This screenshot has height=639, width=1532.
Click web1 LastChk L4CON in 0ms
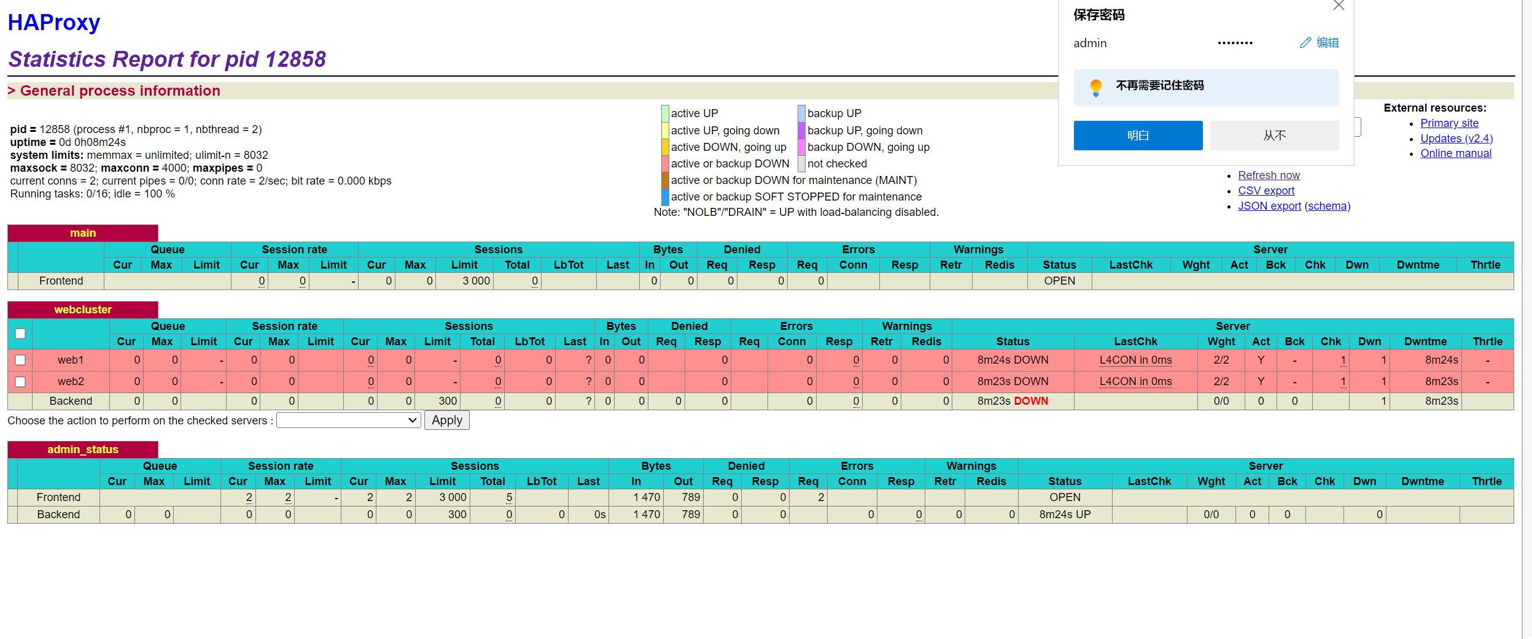coord(1135,360)
